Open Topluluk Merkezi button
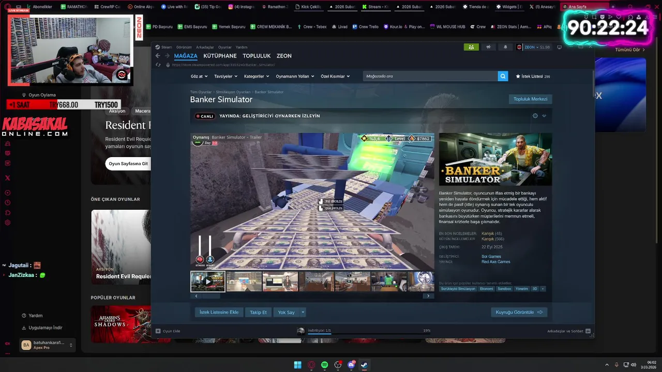This screenshot has height=372, width=662. (x=530, y=99)
